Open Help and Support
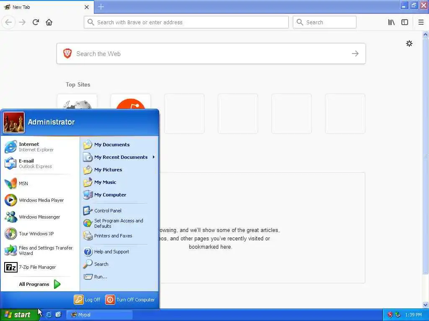 (119, 251)
